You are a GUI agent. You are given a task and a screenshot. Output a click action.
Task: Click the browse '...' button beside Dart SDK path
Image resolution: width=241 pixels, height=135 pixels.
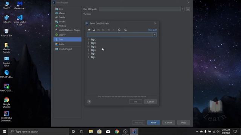pos(188,9)
